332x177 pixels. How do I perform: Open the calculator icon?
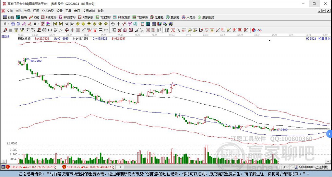pos(148,24)
